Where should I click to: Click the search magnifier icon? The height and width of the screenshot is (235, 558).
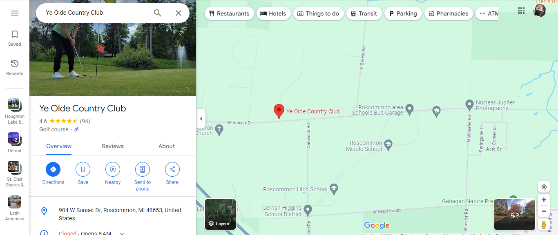pos(158,13)
